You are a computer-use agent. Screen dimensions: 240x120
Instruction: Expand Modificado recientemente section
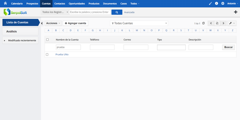20,40
